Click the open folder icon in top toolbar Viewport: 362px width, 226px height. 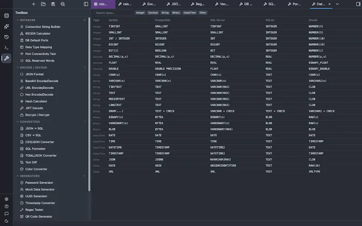click(43, 4)
